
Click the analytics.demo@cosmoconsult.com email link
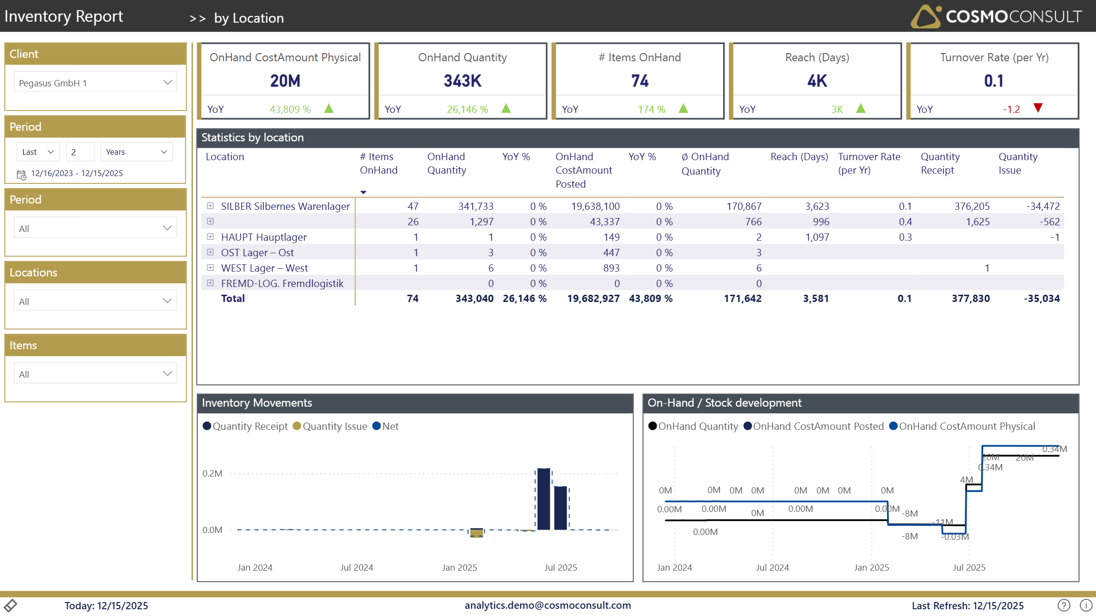[x=548, y=605]
